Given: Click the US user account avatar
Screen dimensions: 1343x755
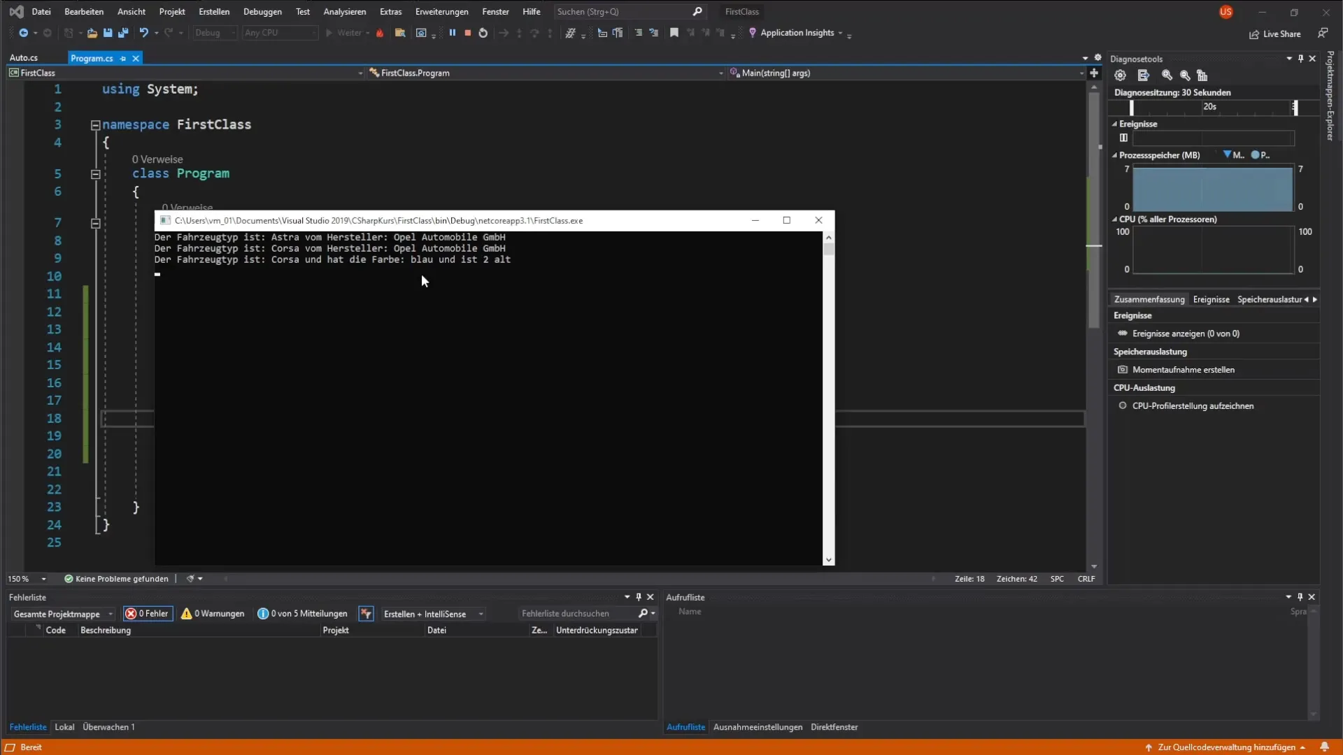Looking at the screenshot, I should click(1225, 12).
